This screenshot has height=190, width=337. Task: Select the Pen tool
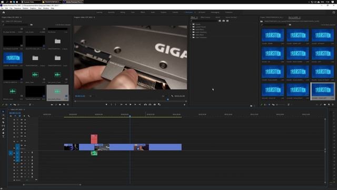[3, 129]
